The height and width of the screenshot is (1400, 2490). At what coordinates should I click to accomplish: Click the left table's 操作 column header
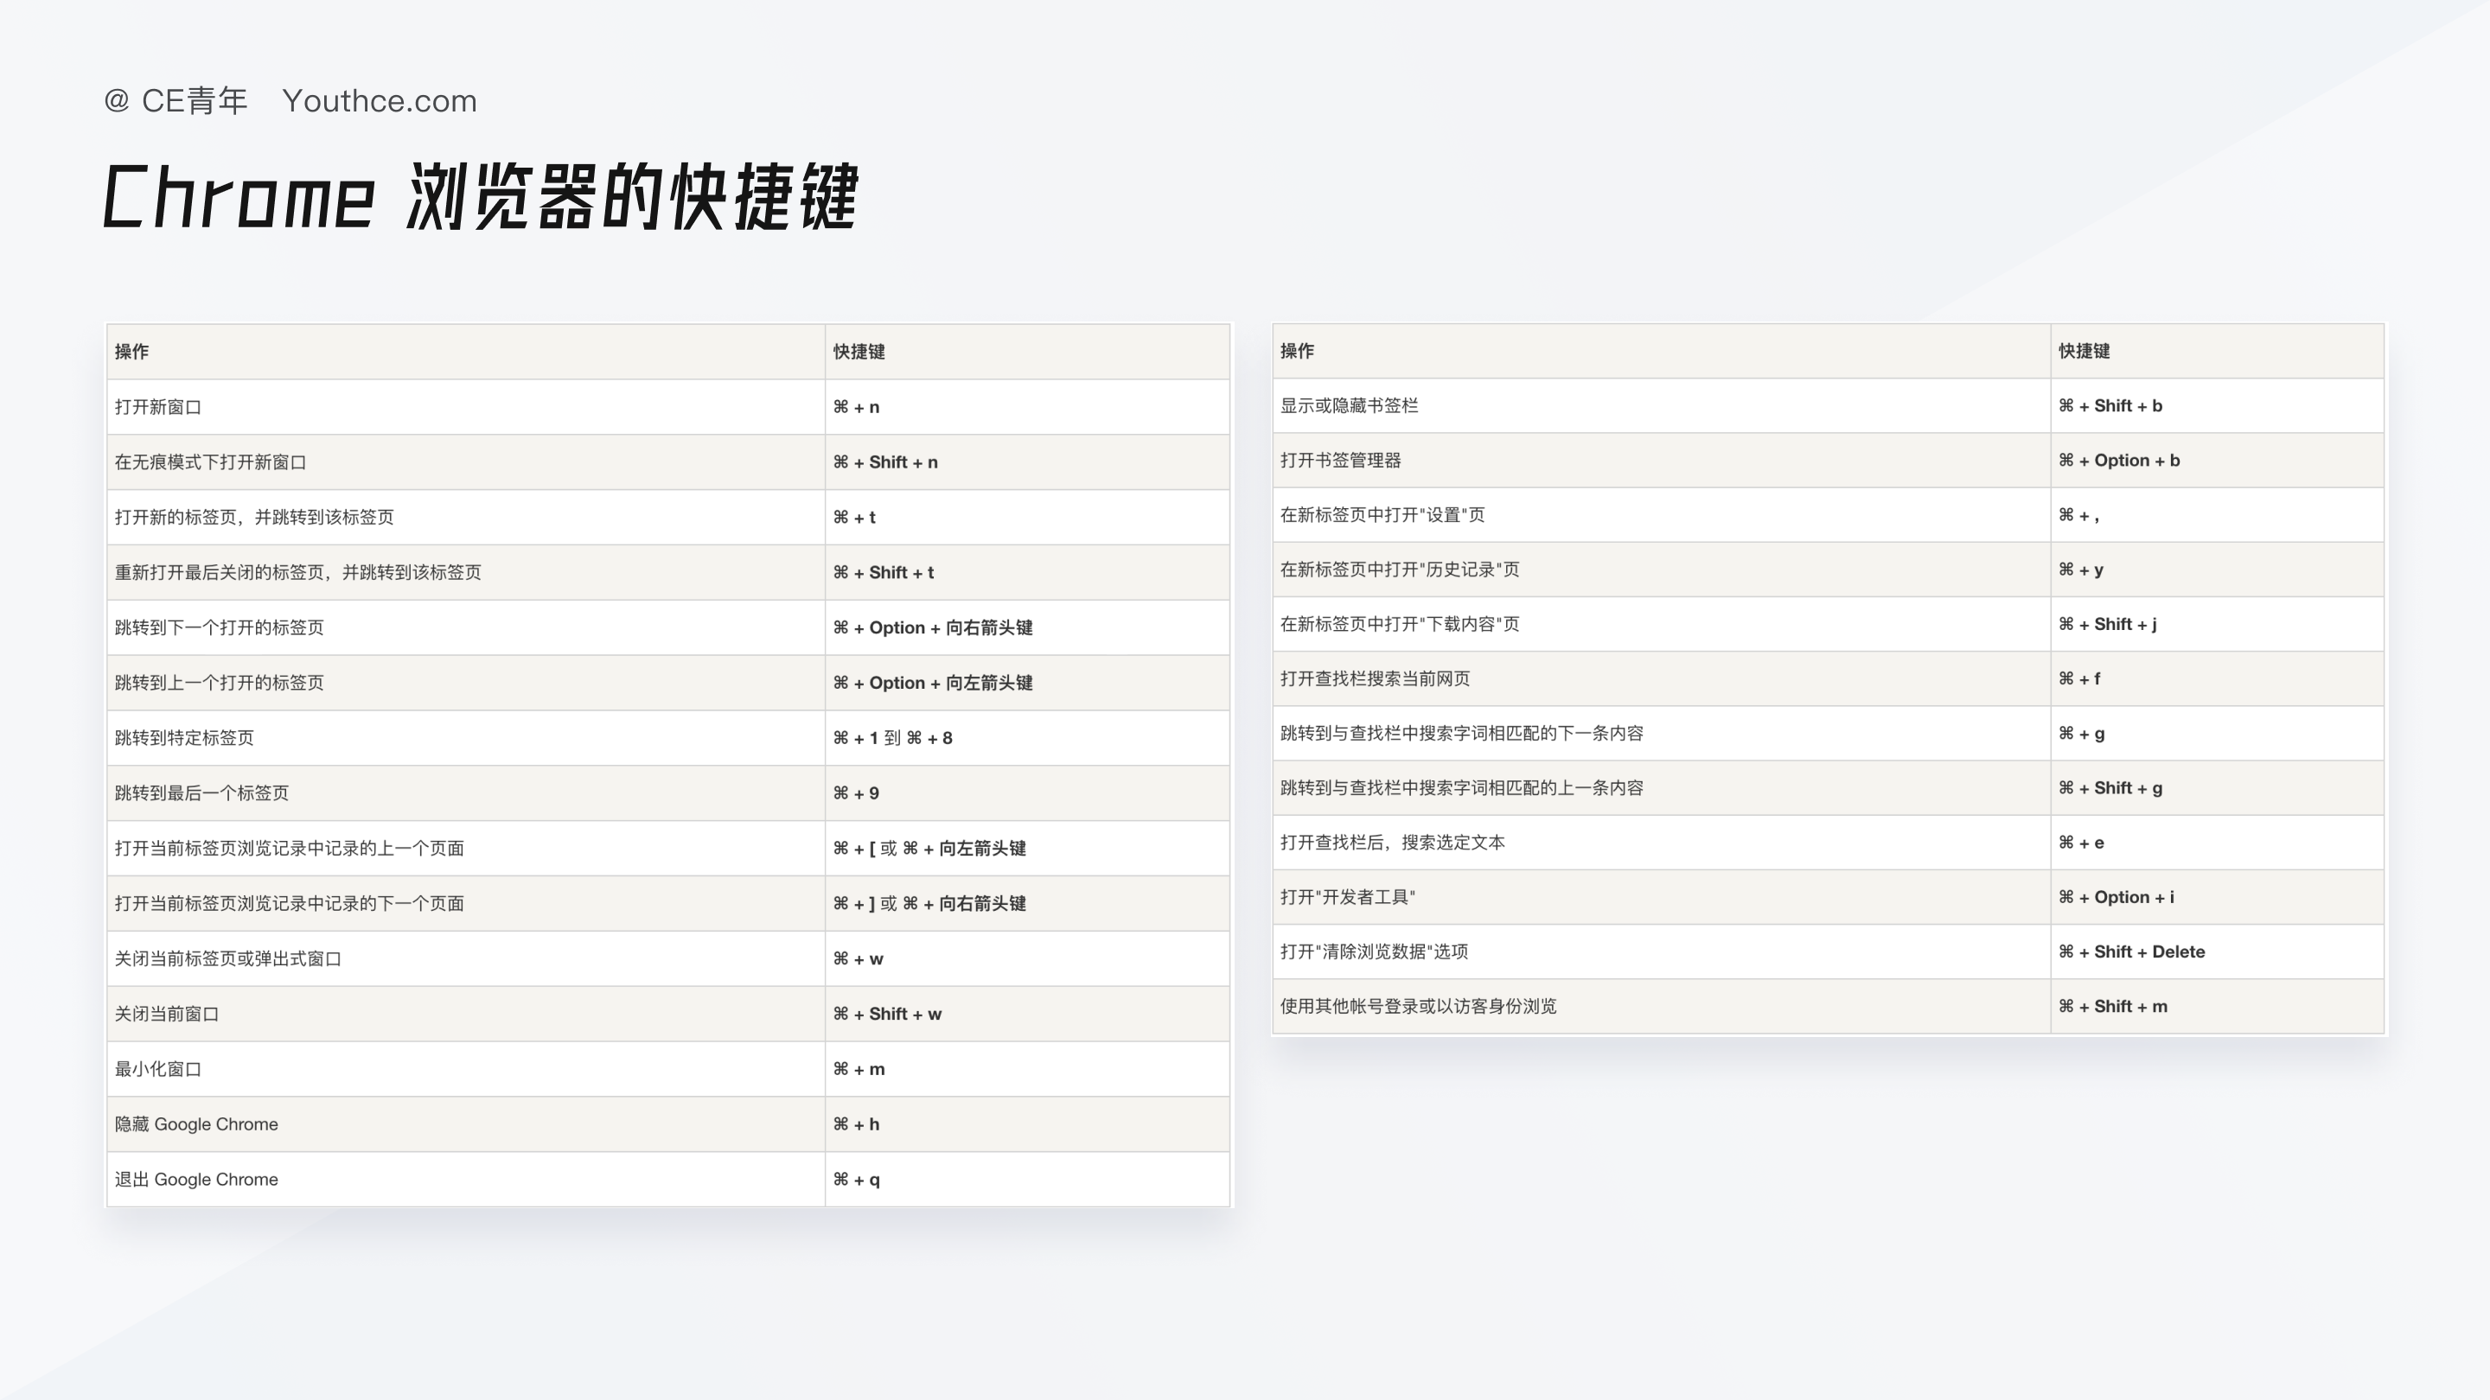131,352
